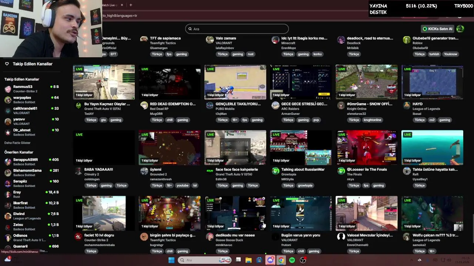Open the Eray channel name in sidebar
This screenshot has width=474, height=266.
pyautogui.click(x=17, y=192)
